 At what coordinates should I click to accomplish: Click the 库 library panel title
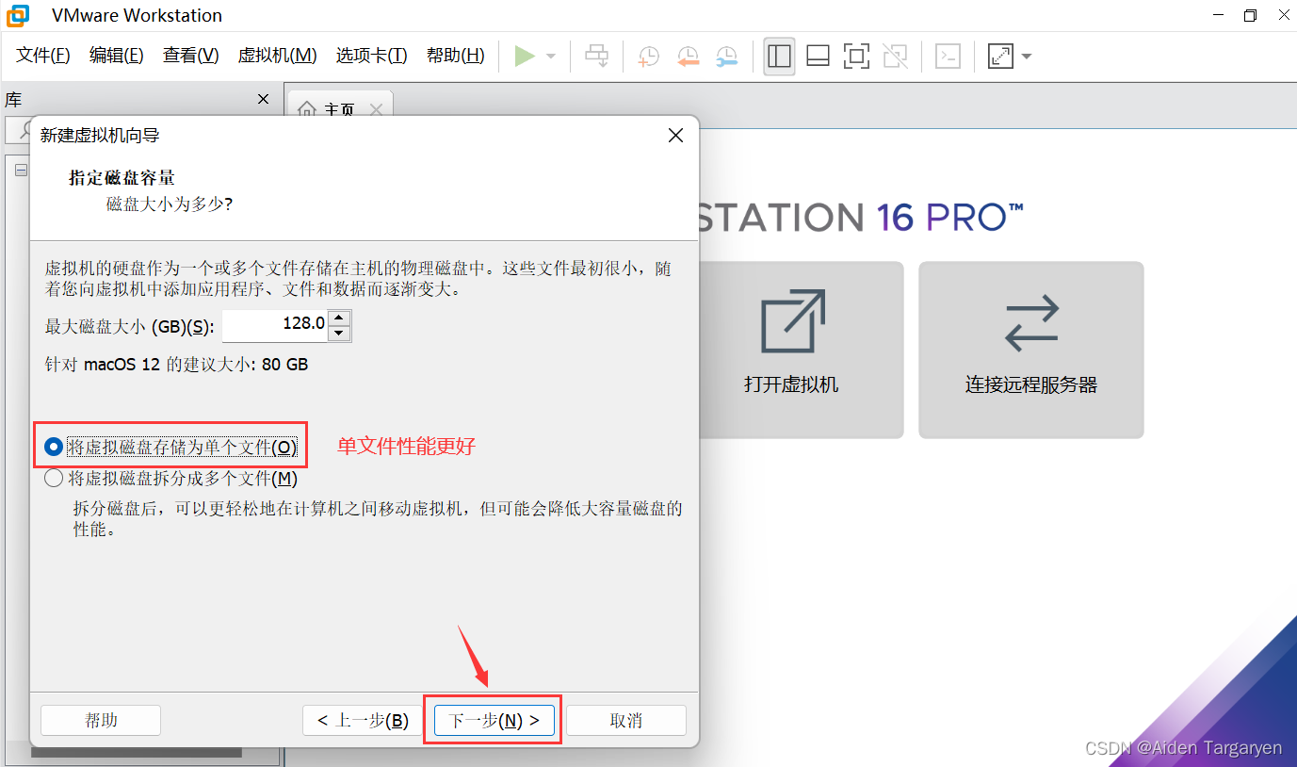(x=13, y=100)
